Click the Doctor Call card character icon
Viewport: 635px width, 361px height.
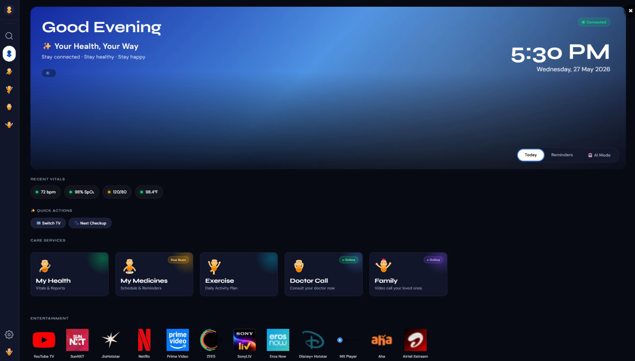tap(299, 266)
